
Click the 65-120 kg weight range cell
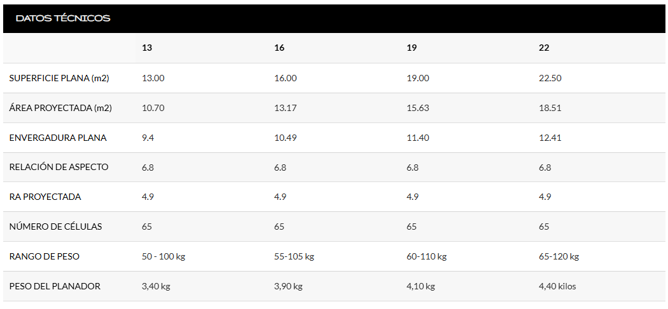click(559, 257)
